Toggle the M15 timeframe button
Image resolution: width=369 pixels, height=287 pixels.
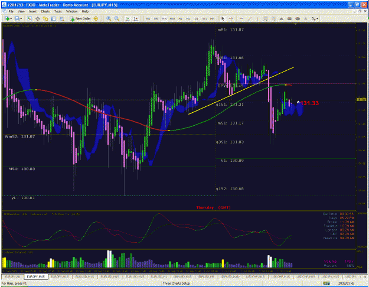tap(164, 18)
